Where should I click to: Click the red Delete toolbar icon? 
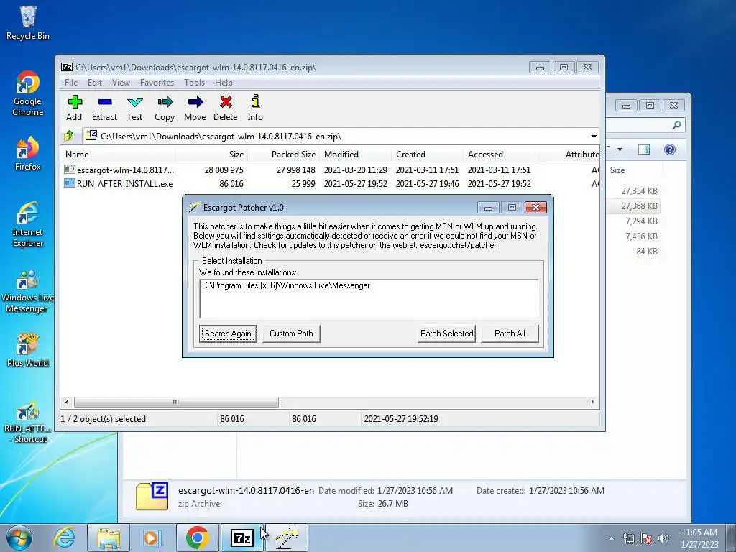[x=225, y=108]
